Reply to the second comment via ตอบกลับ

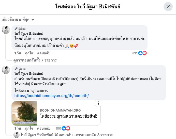[44, 128]
